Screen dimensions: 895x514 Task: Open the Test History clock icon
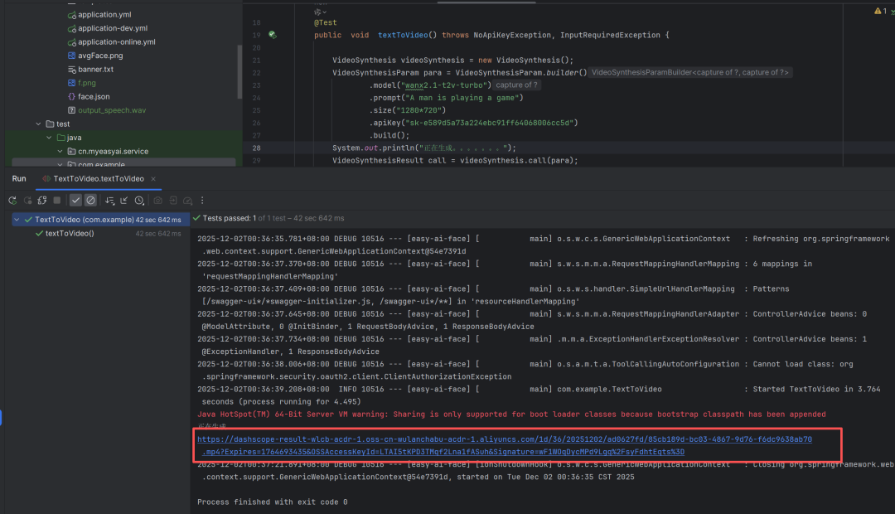(x=139, y=201)
